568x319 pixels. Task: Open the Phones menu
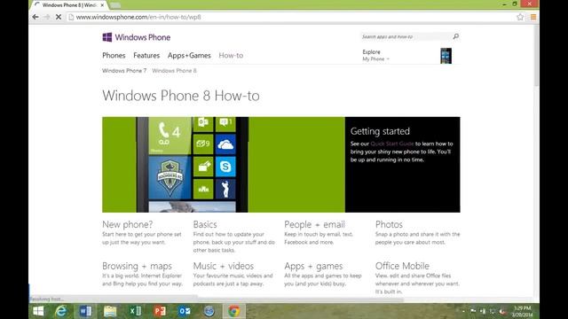pyautogui.click(x=114, y=55)
